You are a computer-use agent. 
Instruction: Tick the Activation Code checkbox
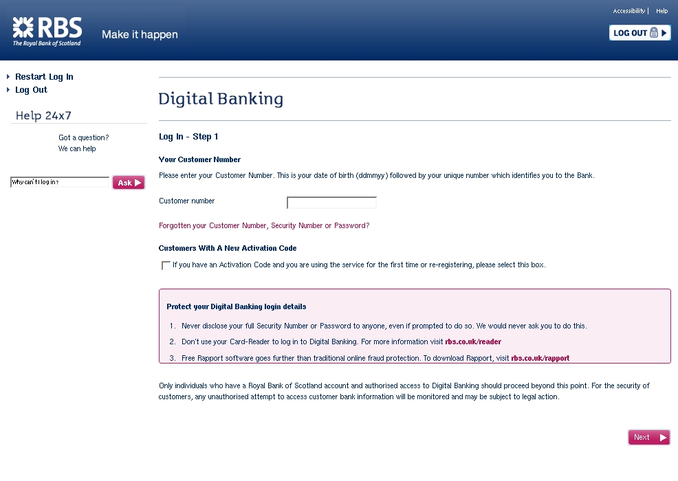[166, 265]
